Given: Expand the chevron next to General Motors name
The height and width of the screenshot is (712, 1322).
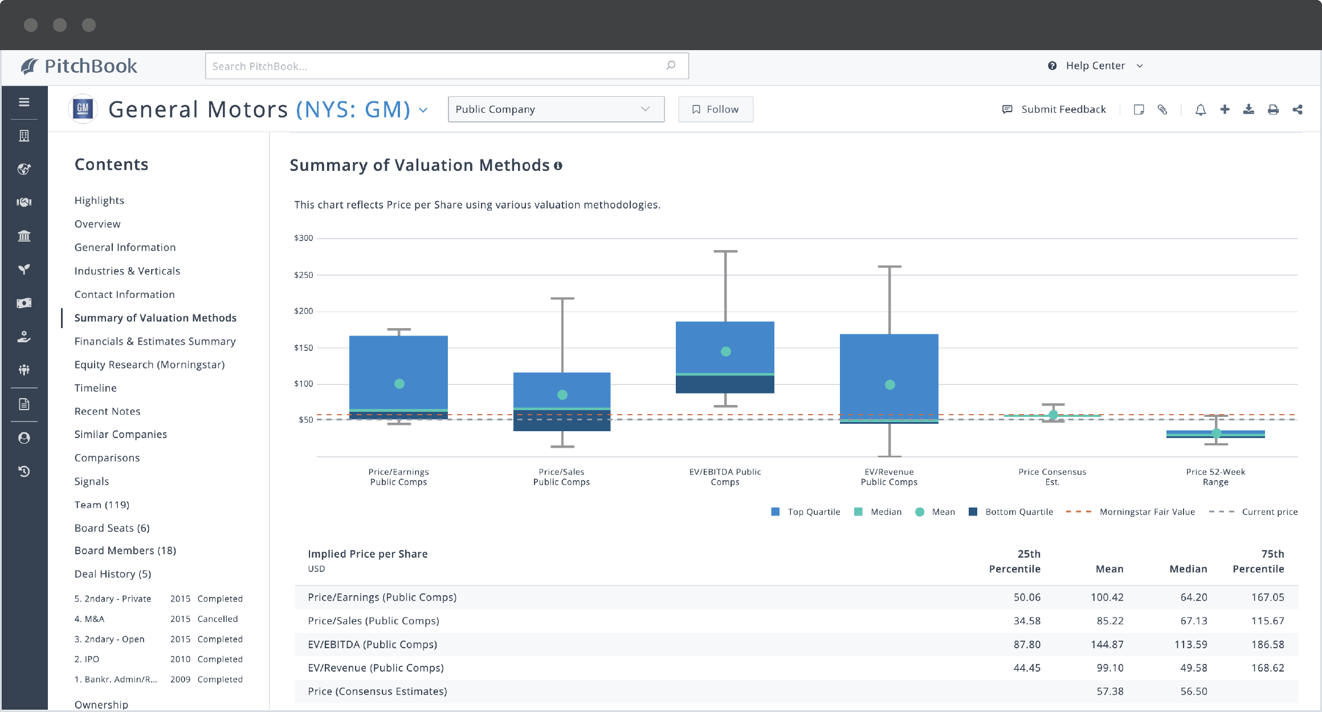Looking at the screenshot, I should tap(423, 110).
